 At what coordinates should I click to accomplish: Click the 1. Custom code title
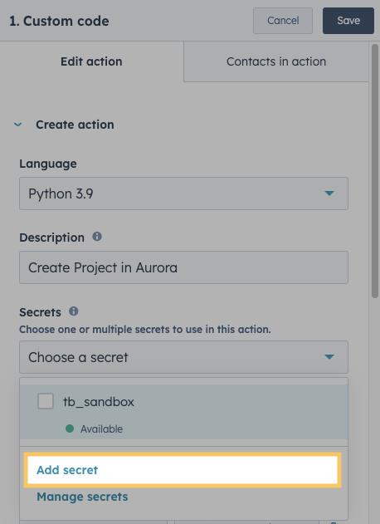[59, 21]
